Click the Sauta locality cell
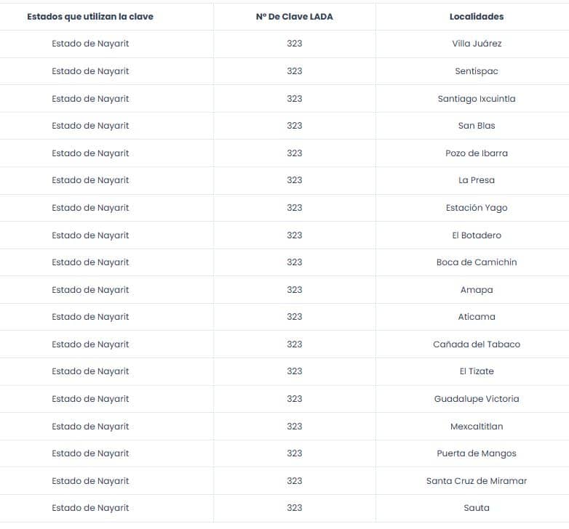569x529 pixels. (x=477, y=508)
